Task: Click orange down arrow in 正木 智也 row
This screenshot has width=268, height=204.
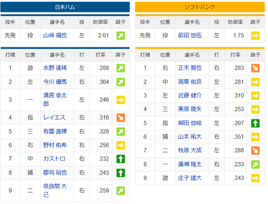Action: tap(255, 68)
